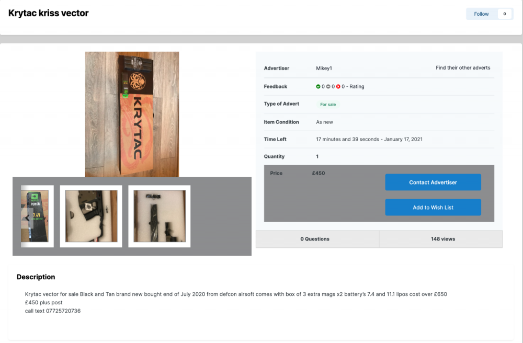The image size is (523, 343).
Task: Click the red negative feedback icon
Action: coord(338,86)
